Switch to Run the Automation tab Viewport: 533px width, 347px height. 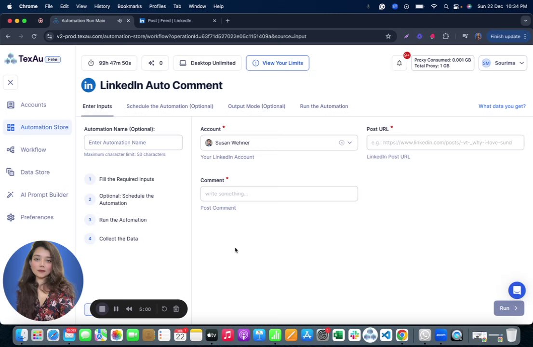324,107
